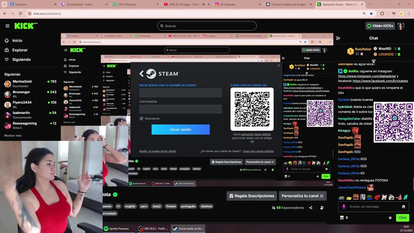
Task: Click the large KICK logo in main header
Action: [26, 26]
